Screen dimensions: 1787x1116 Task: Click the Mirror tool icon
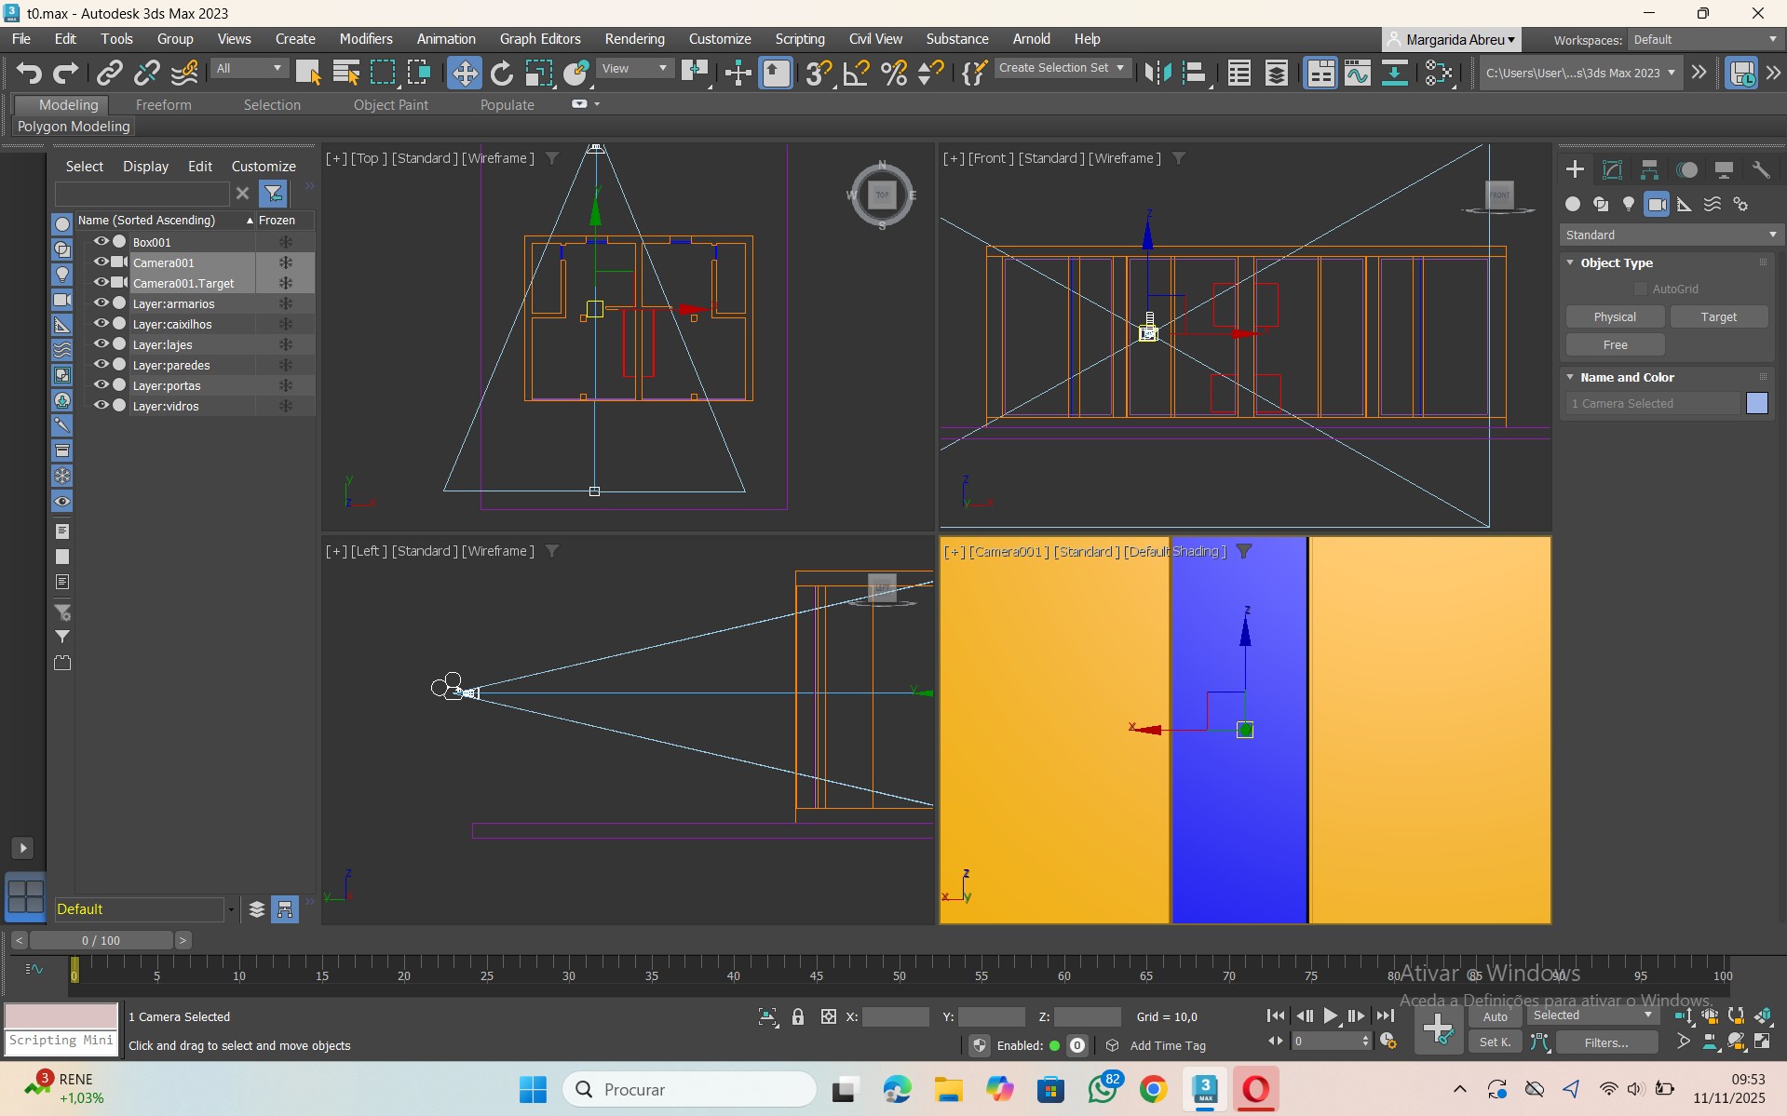coord(1157,73)
